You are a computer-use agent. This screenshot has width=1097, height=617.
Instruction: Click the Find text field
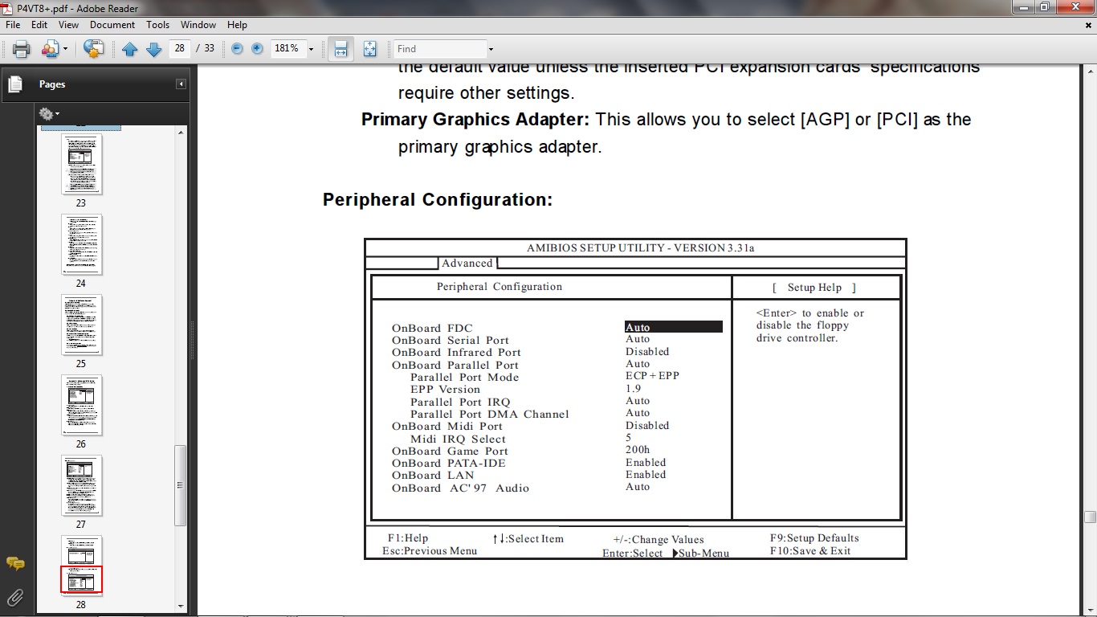point(440,49)
